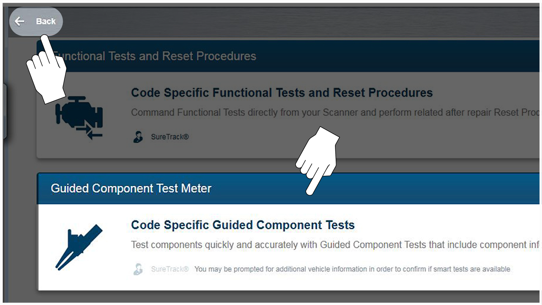Click greyed SureTrack® label in Guided Component card
This screenshot has height=305, width=542.
[170, 269]
